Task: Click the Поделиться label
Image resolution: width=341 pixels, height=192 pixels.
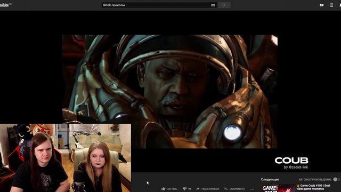Action: [210, 189]
